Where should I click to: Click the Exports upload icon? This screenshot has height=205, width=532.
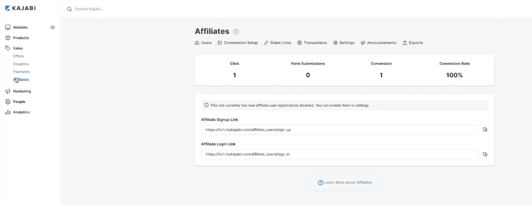point(405,43)
